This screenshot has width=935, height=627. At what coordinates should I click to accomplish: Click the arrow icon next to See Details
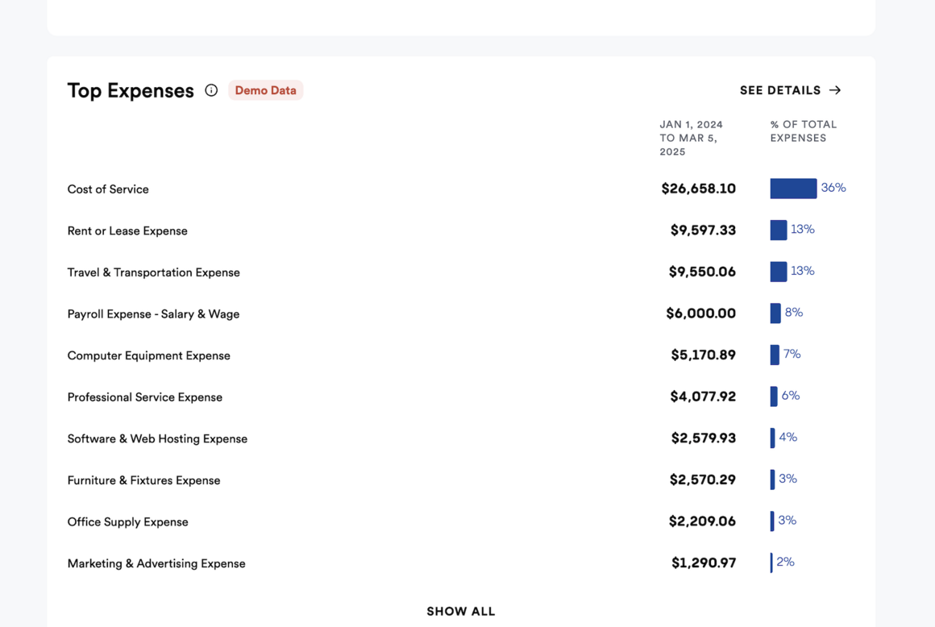[835, 90]
